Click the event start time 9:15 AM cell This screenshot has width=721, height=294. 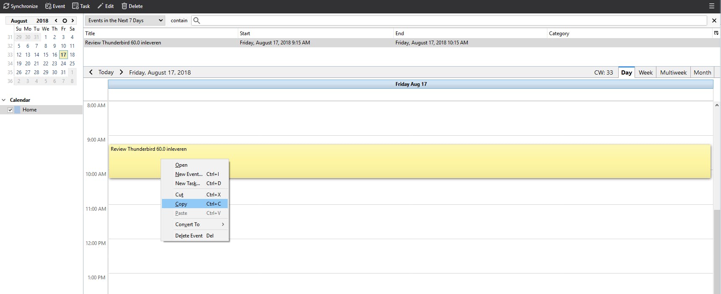275,43
